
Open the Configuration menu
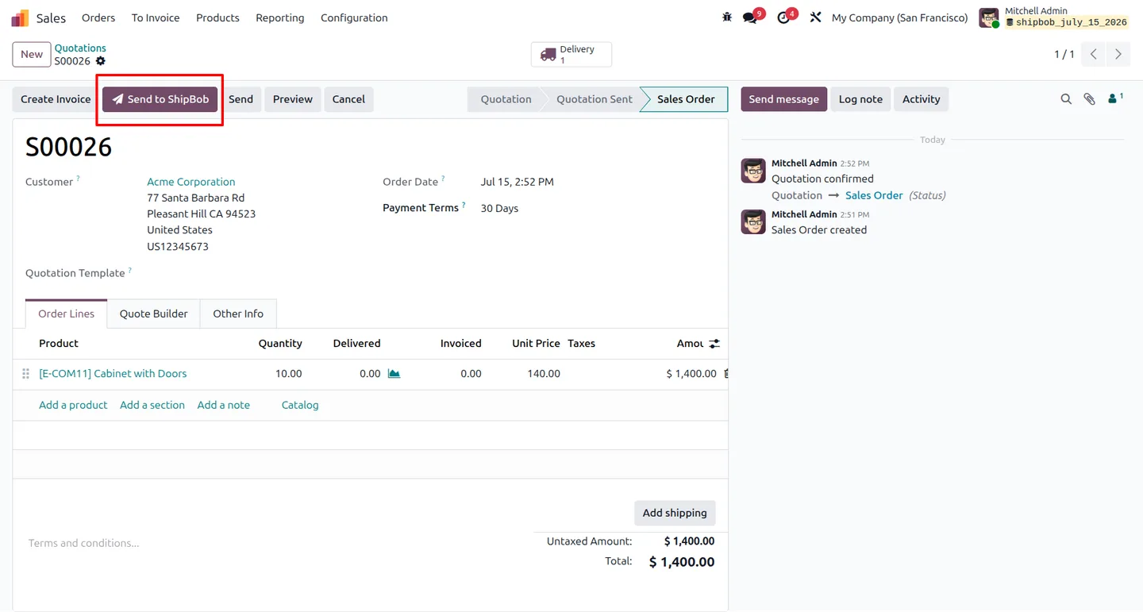click(x=354, y=17)
